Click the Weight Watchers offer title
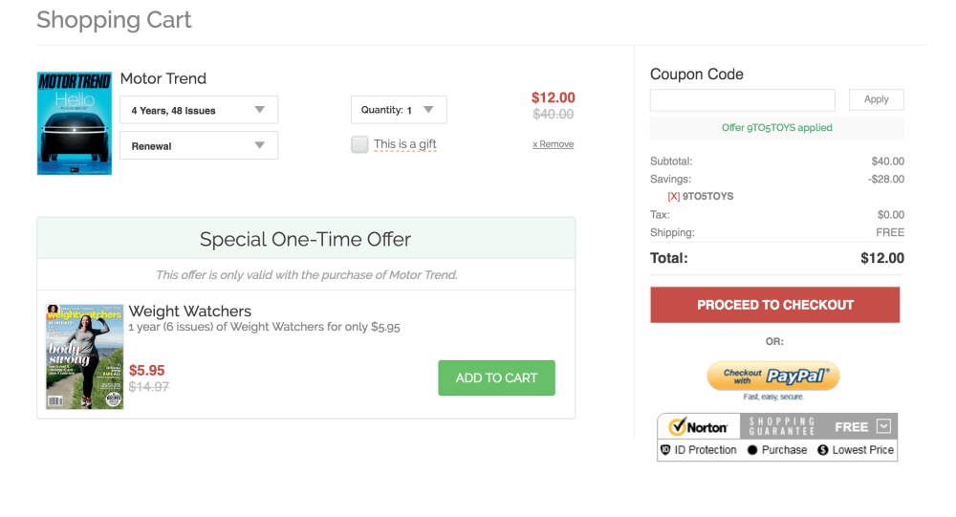 tap(190, 311)
